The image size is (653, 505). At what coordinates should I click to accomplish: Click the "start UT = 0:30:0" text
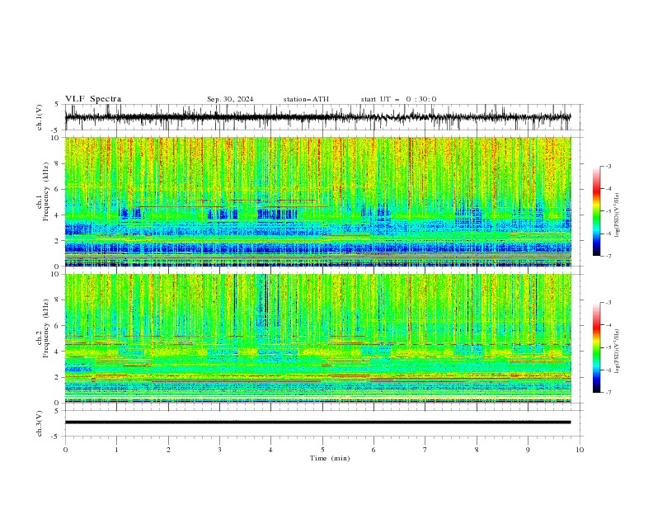(398, 99)
